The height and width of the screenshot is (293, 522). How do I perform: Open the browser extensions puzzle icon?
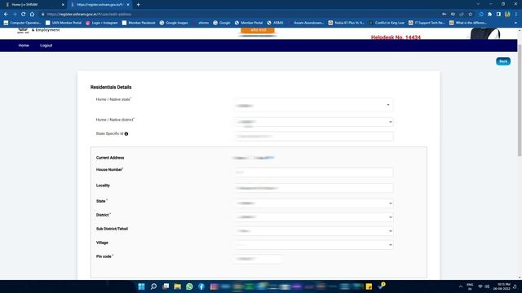coord(489,15)
